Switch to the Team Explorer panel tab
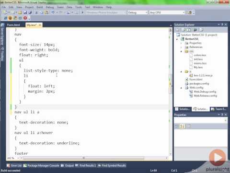Image resolution: width=230 pixels, height=173 pixels. [219, 109]
